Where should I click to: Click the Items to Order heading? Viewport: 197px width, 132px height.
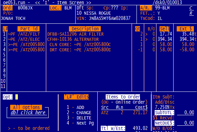point(123,97)
